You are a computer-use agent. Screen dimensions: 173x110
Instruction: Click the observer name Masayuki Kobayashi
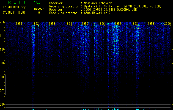click(99, 3)
